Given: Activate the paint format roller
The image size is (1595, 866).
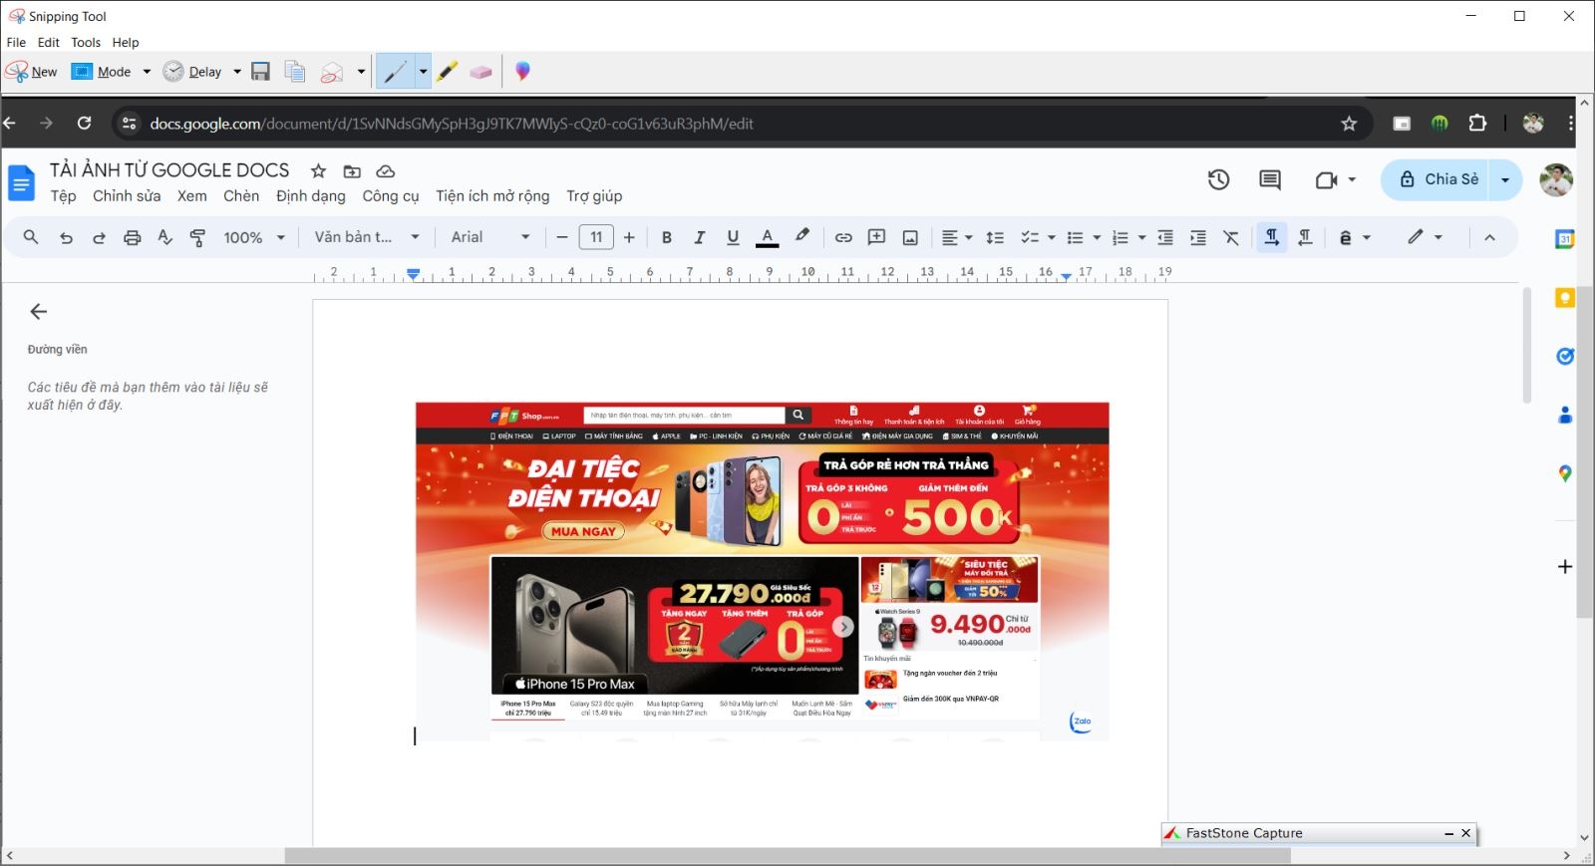Looking at the screenshot, I should 198,237.
